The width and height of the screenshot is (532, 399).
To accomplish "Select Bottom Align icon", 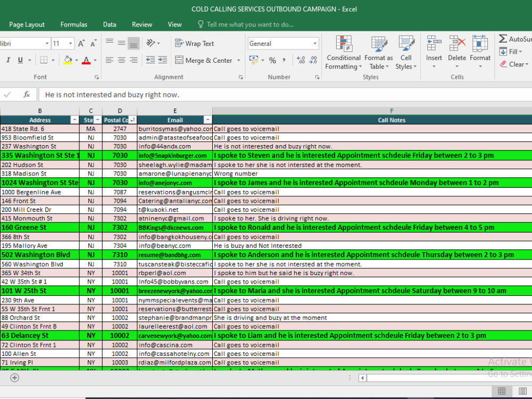I will coord(134,44).
